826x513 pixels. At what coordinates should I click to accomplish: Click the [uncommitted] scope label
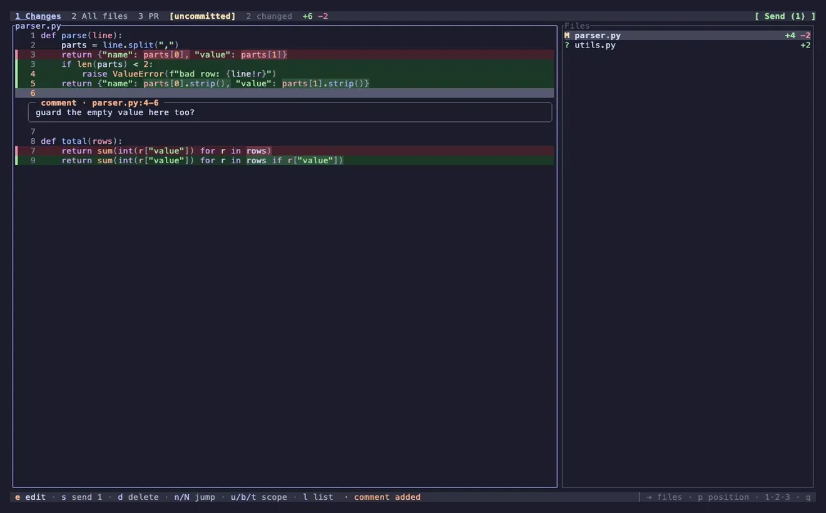pyautogui.click(x=202, y=16)
